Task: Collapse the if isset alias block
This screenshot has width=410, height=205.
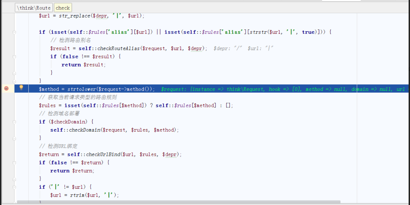Action: pos(14,32)
